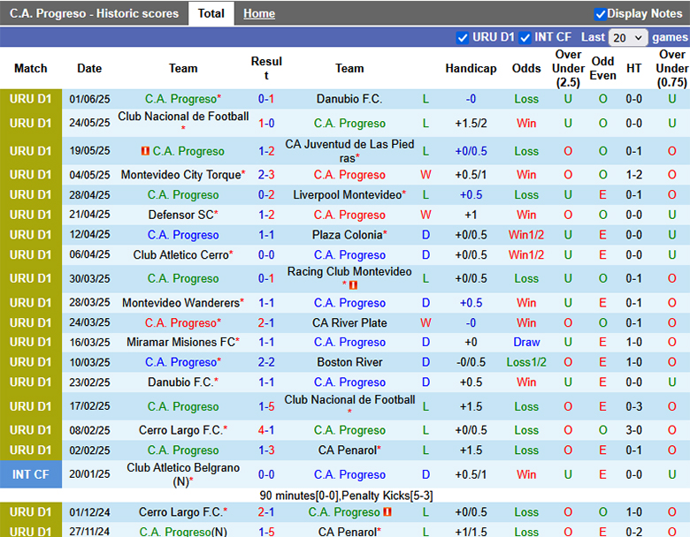
Task: Click the HT score 0-3 in 17/02/25 row
Action: point(633,406)
